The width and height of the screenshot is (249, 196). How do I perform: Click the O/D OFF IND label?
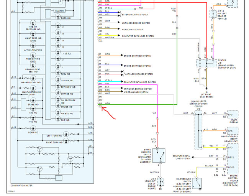click(67, 81)
